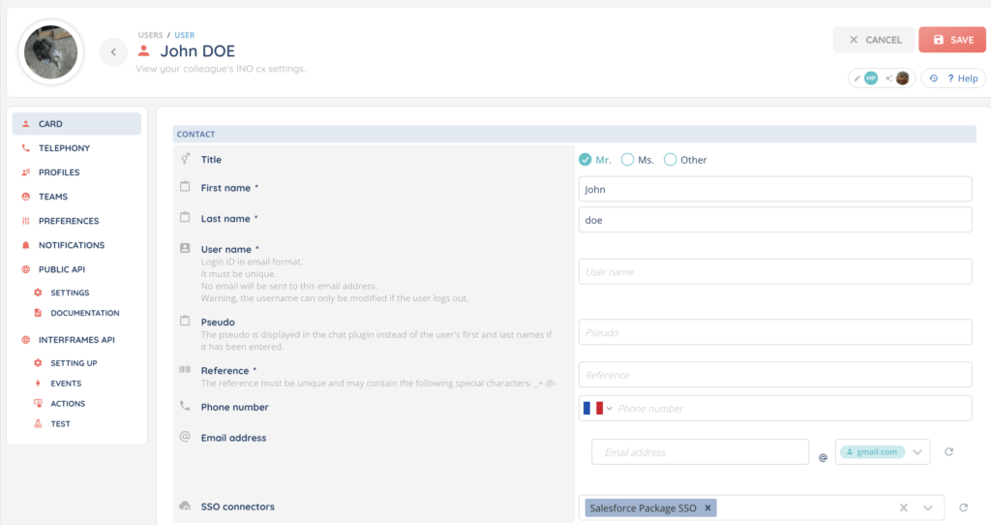991x525 pixels.
Task: Click the refresh icon next to email domain
Action: pos(949,452)
